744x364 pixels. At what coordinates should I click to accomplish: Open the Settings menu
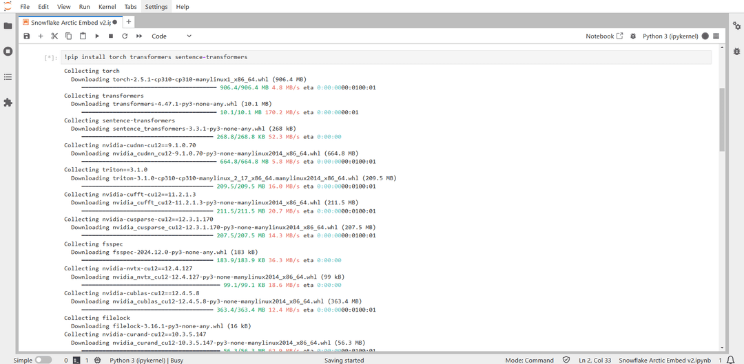156,7
